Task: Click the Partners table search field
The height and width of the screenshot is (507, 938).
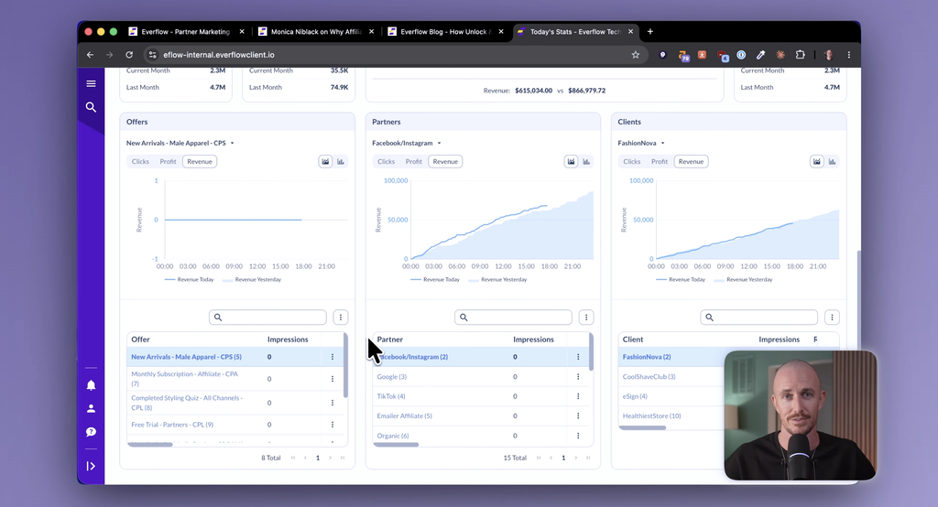Action: click(513, 318)
